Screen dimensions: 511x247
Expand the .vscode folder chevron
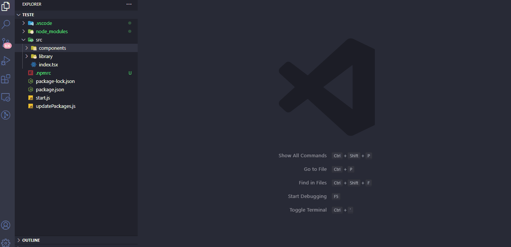click(x=23, y=23)
